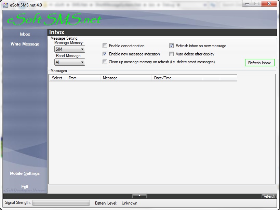The height and width of the screenshot is (210, 280).
Task: Click the Refresh Inbox button
Action: (x=259, y=63)
